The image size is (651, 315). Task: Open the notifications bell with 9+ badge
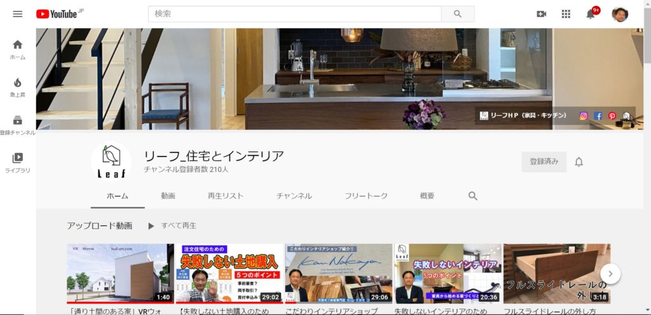[591, 13]
